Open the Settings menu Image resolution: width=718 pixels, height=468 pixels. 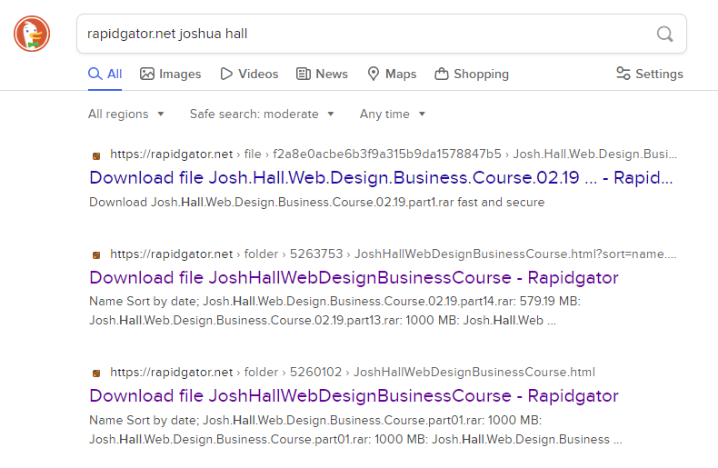(649, 74)
